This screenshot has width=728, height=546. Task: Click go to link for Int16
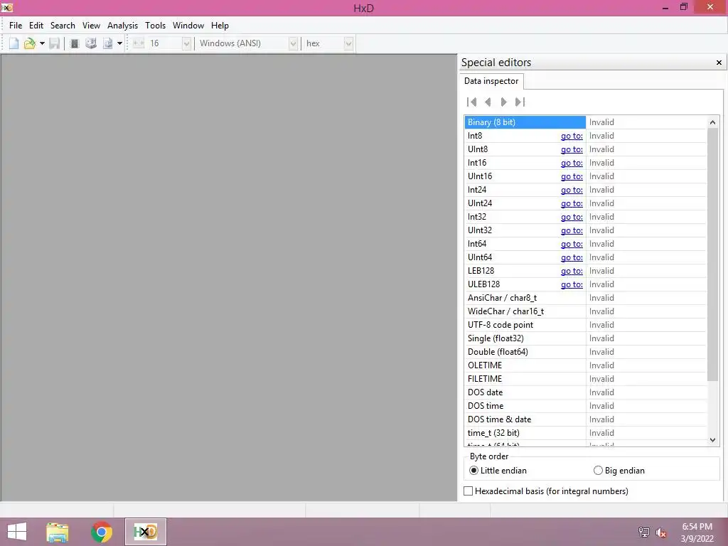coord(572,163)
